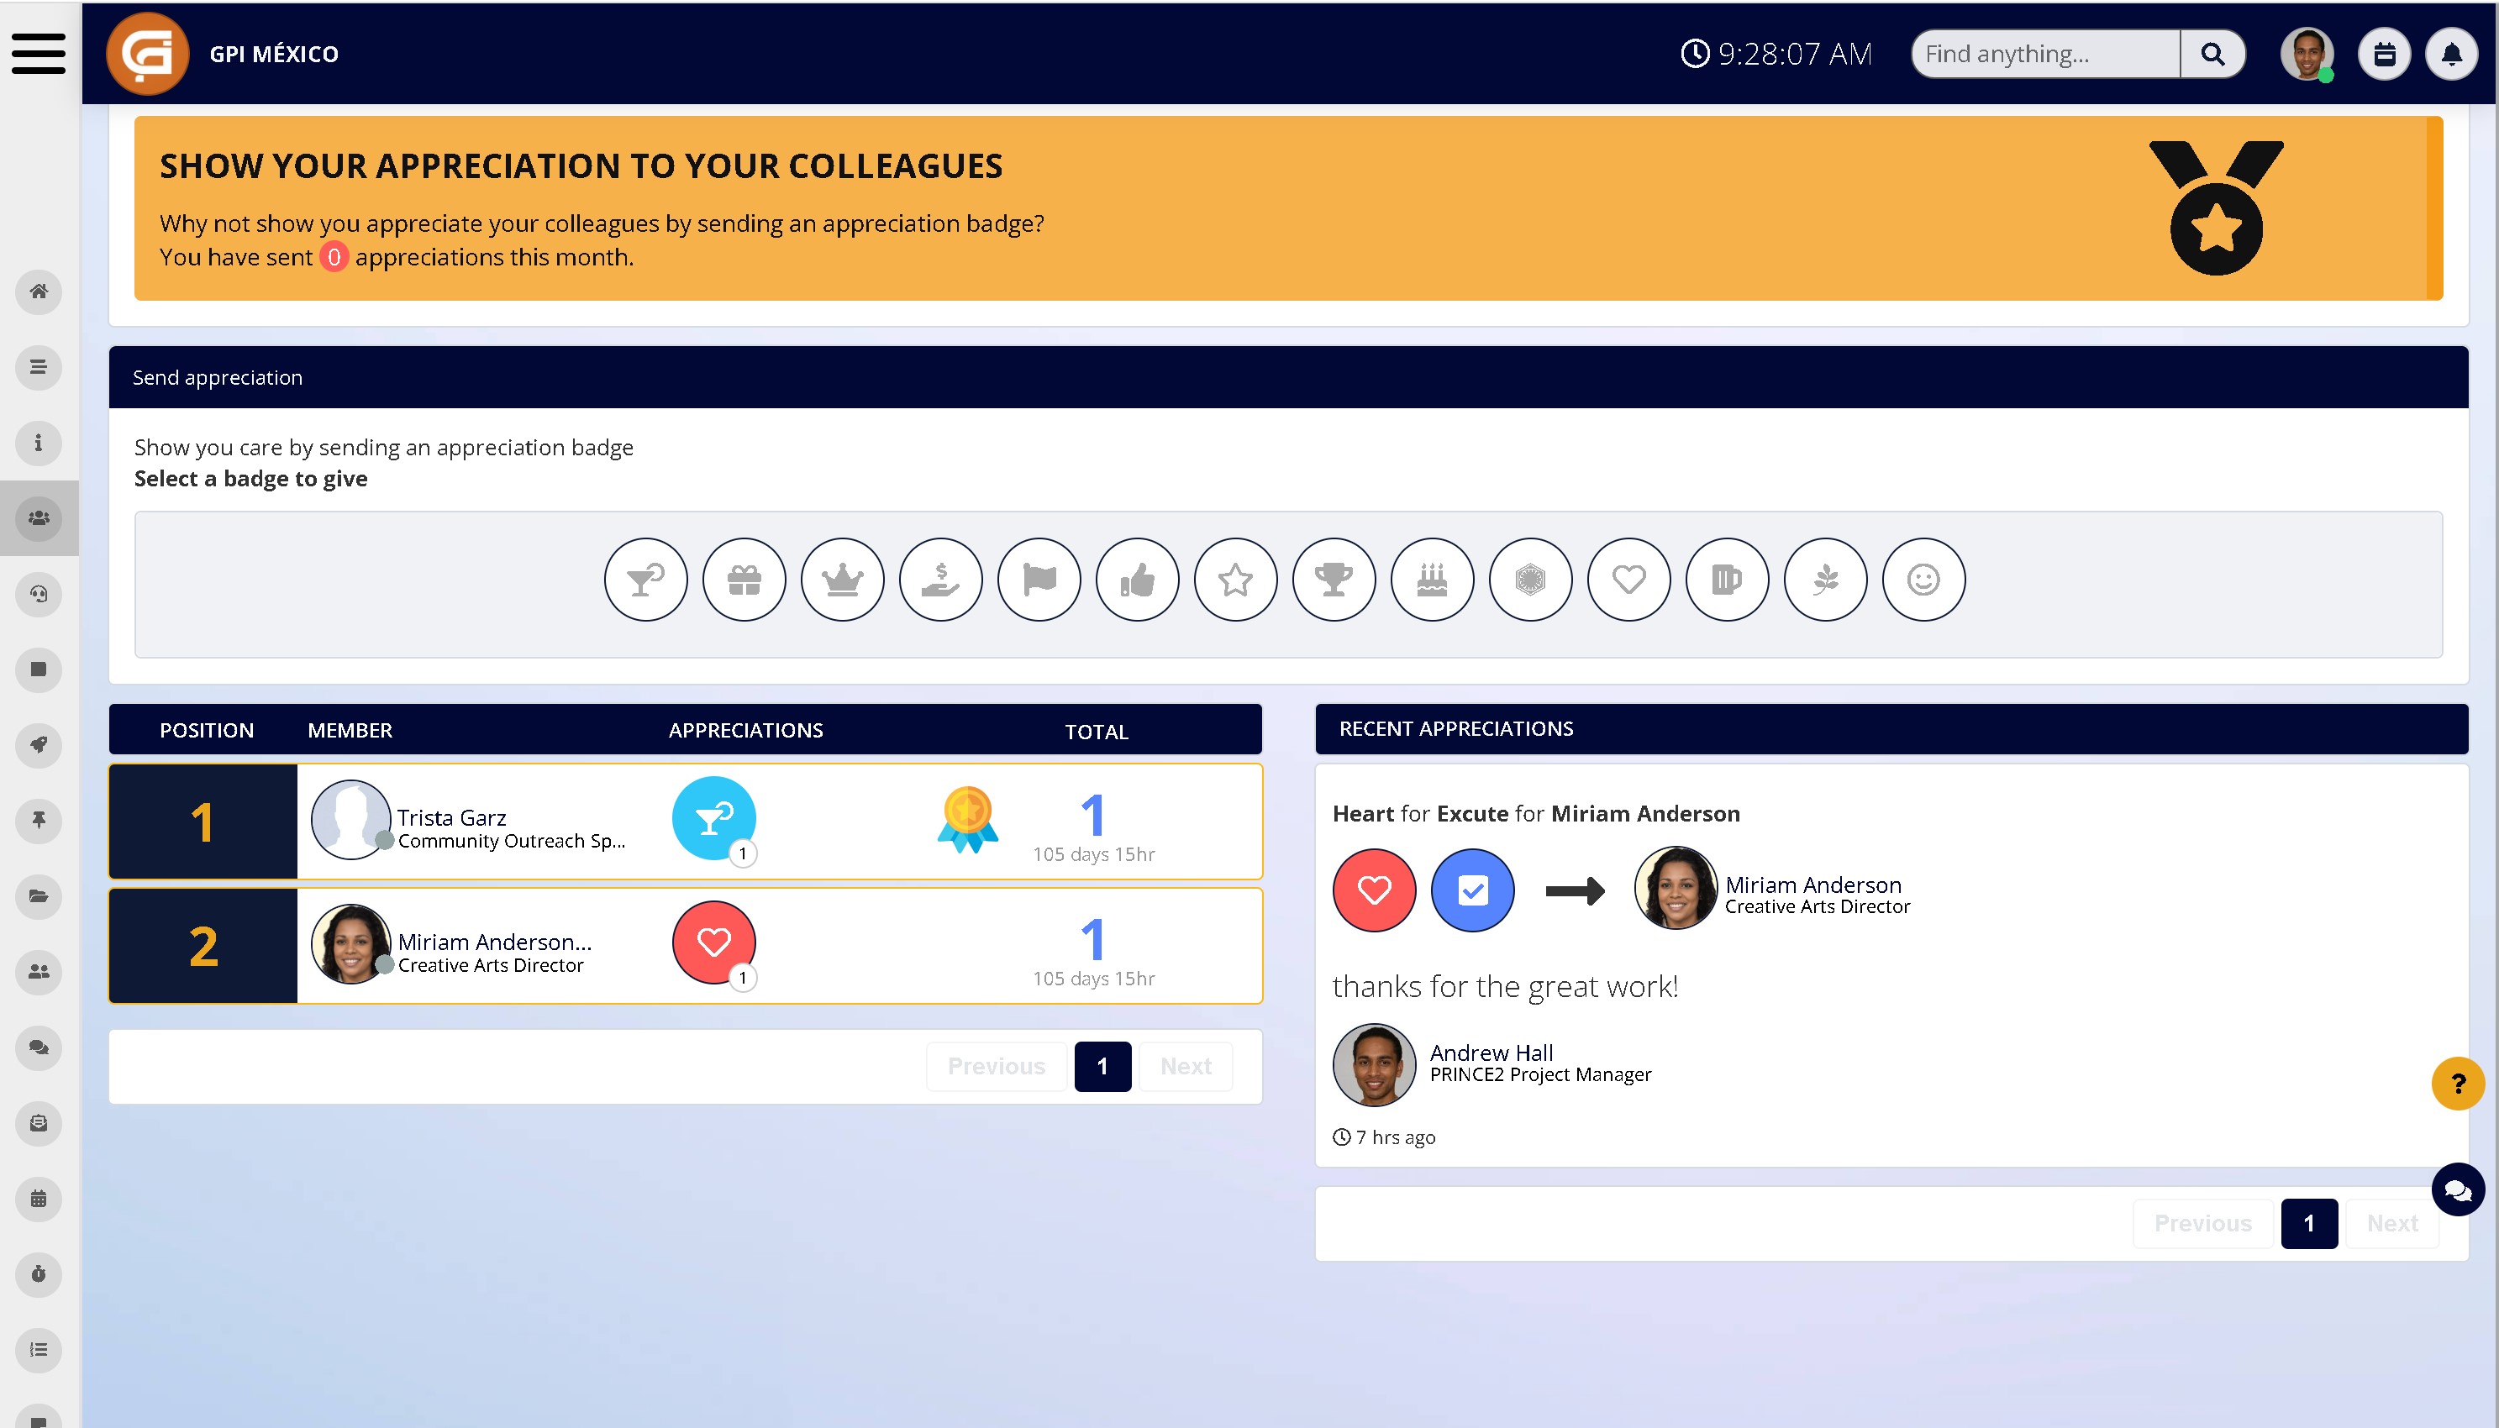Focus the Find anything search field
This screenshot has height=1428, width=2499.
point(2046,54)
